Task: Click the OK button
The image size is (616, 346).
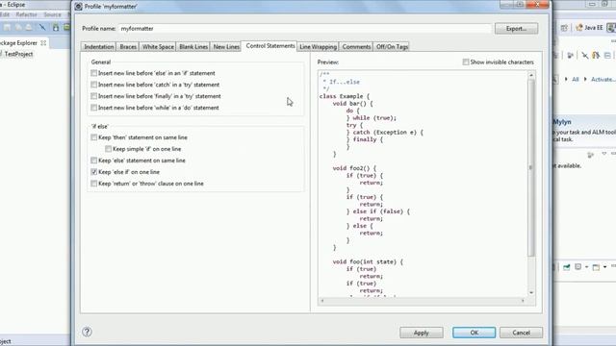Action: (x=475, y=333)
